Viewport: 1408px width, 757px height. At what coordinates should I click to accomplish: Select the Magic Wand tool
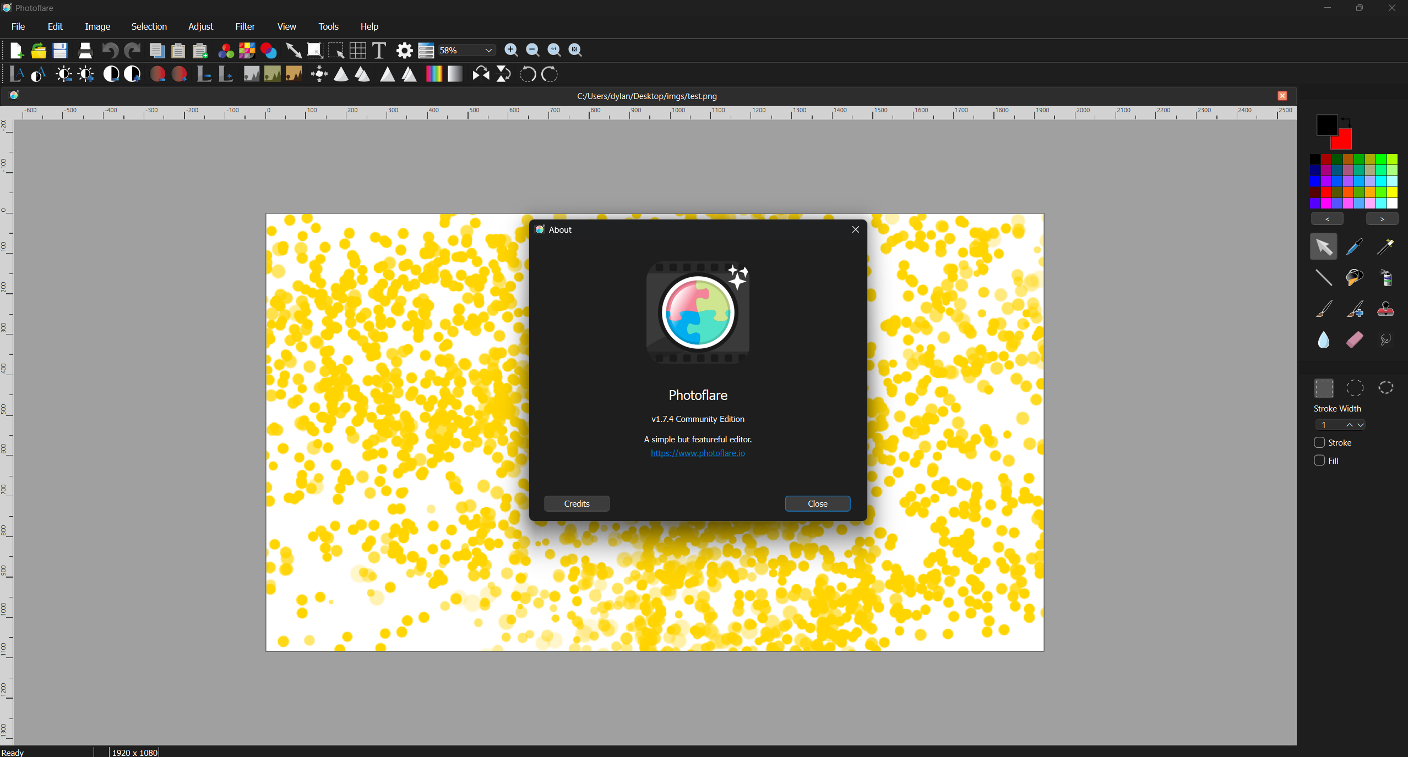(x=1385, y=247)
